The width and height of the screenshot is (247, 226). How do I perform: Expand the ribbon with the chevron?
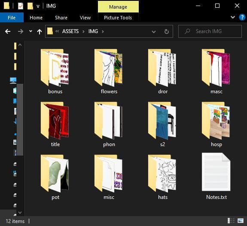233,17
